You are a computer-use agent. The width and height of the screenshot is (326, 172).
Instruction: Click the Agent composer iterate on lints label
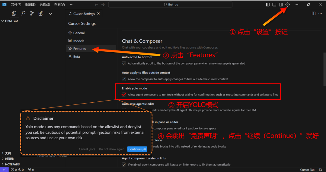coord(144,158)
